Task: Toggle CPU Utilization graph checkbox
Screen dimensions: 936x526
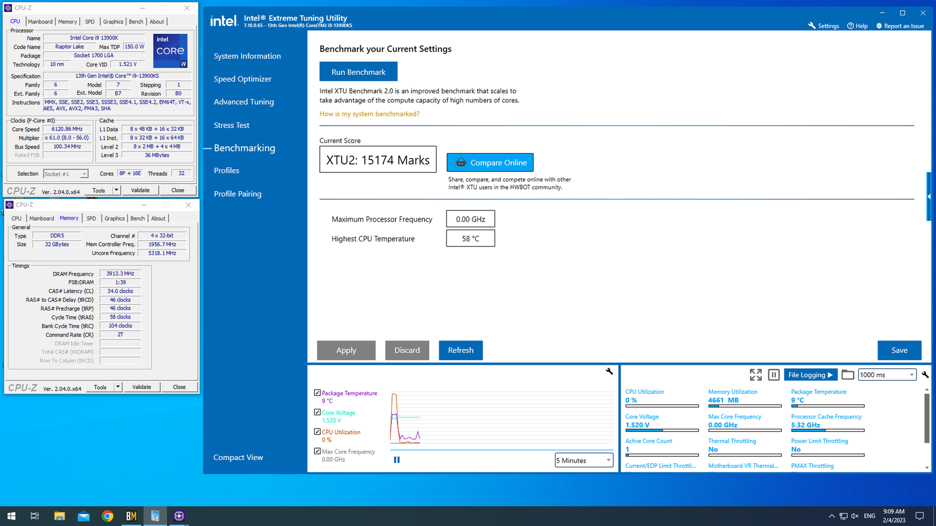Action: [x=317, y=432]
